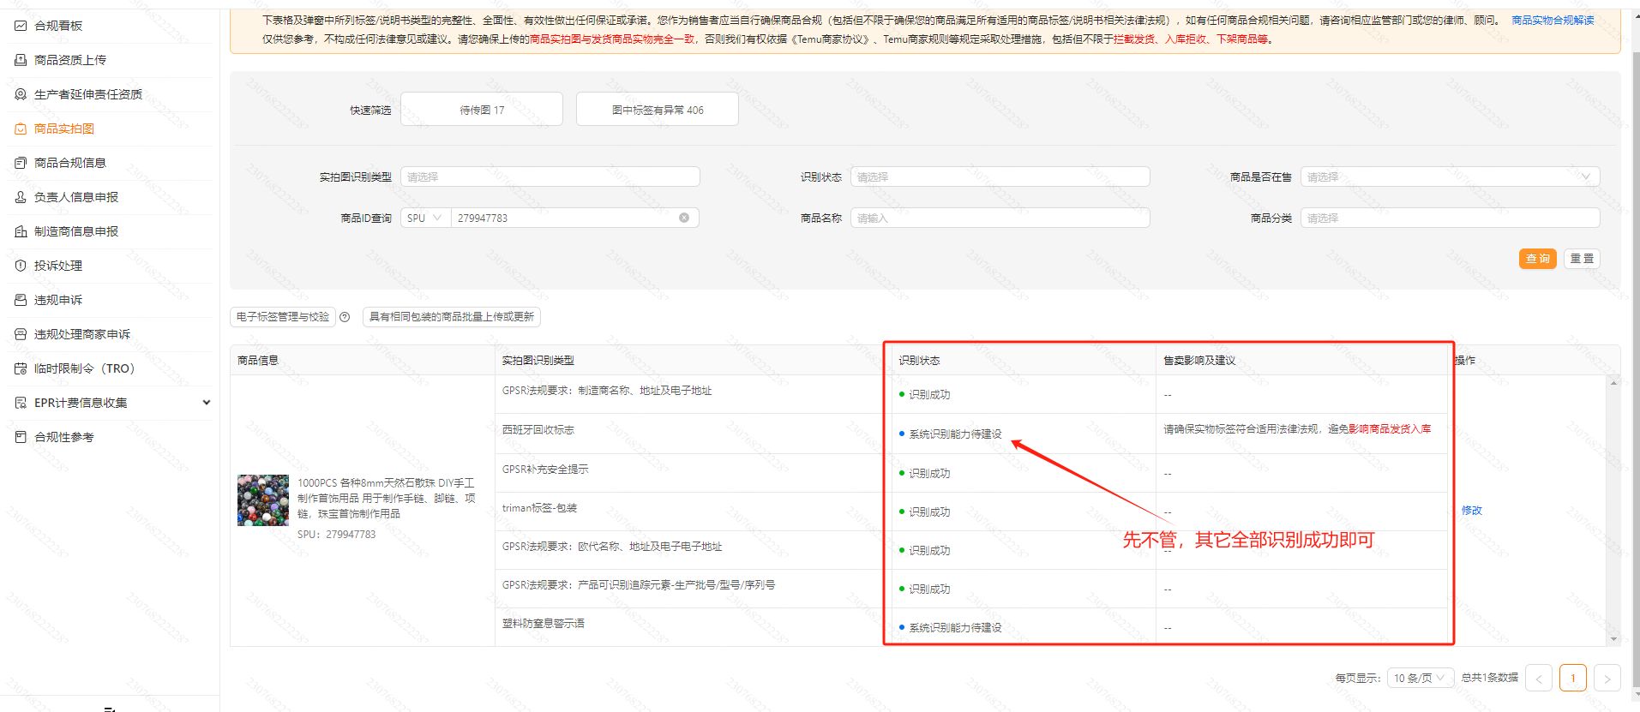Click the table's vertical scrollbar up arrow
The height and width of the screenshot is (712, 1640).
pyautogui.click(x=1614, y=382)
